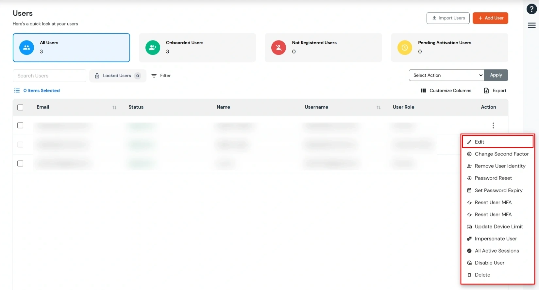539x290 pixels.
Task: Click the lock icon in Locked Users
Action: tap(97, 76)
